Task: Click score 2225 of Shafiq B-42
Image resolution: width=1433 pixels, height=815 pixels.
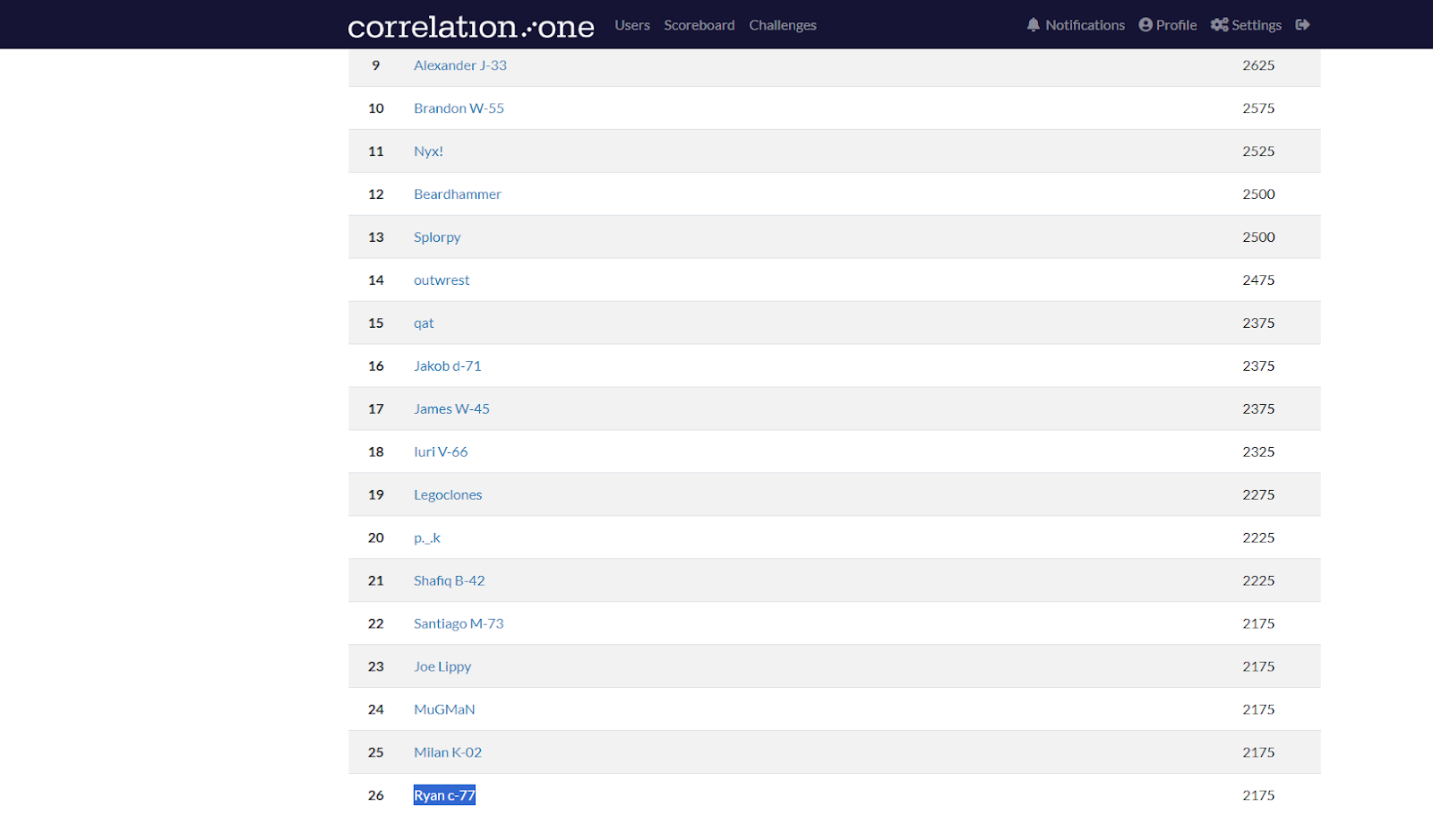Action: pyautogui.click(x=1258, y=581)
